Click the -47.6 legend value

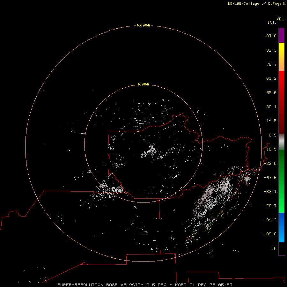pos(270,178)
